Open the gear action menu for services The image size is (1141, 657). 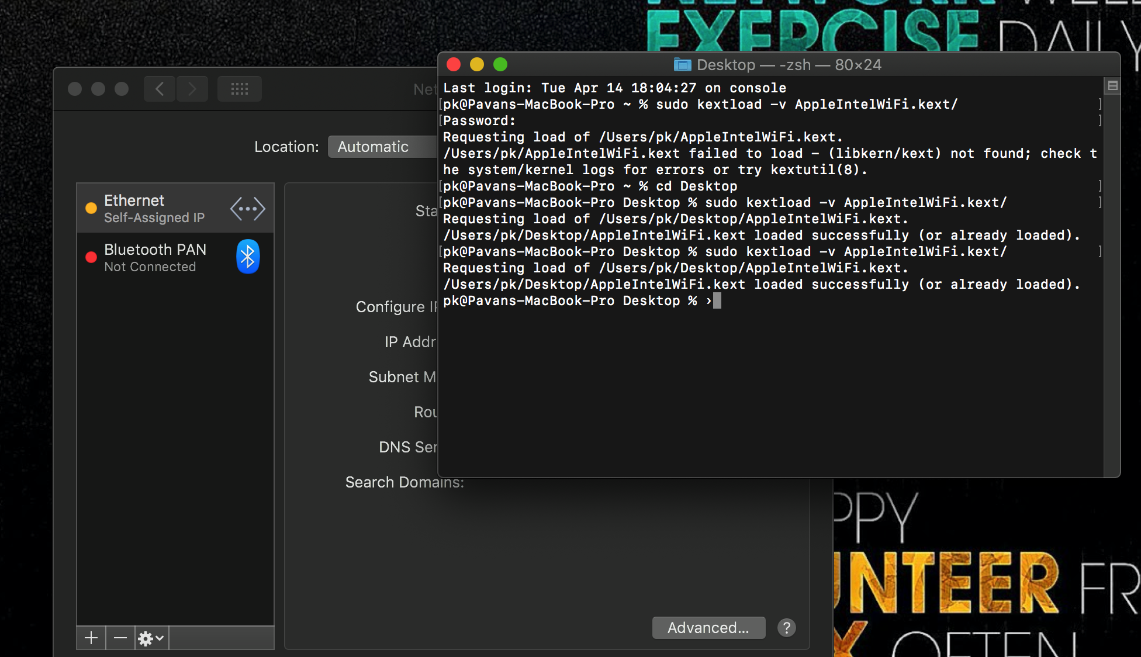point(151,638)
